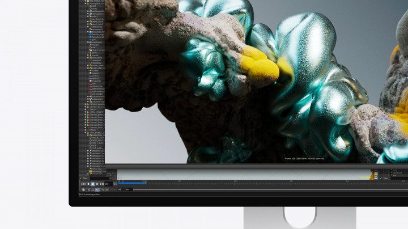
Task: Click the blue cached range on the timeline
Action: (131, 183)
